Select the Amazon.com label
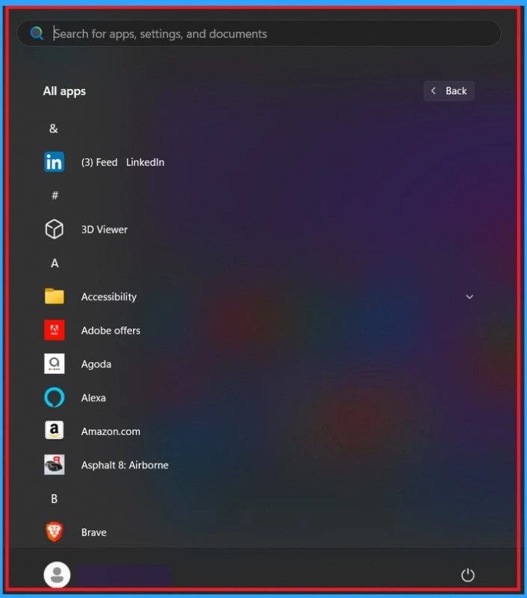527x598 pixels. click(x=110, y=432)
